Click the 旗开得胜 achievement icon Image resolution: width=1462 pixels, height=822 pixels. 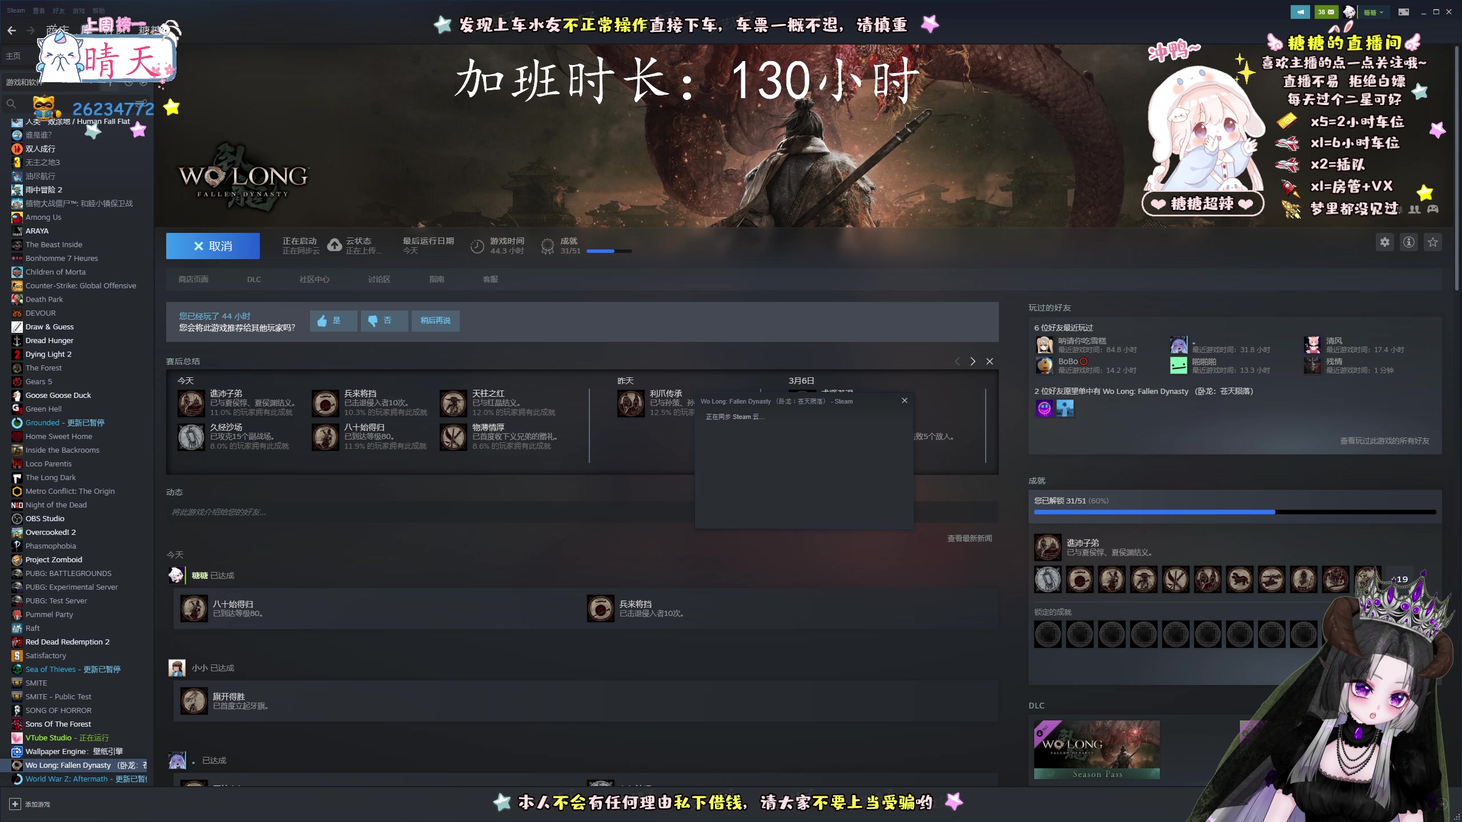pyautogui.click(x=194, y=701)
